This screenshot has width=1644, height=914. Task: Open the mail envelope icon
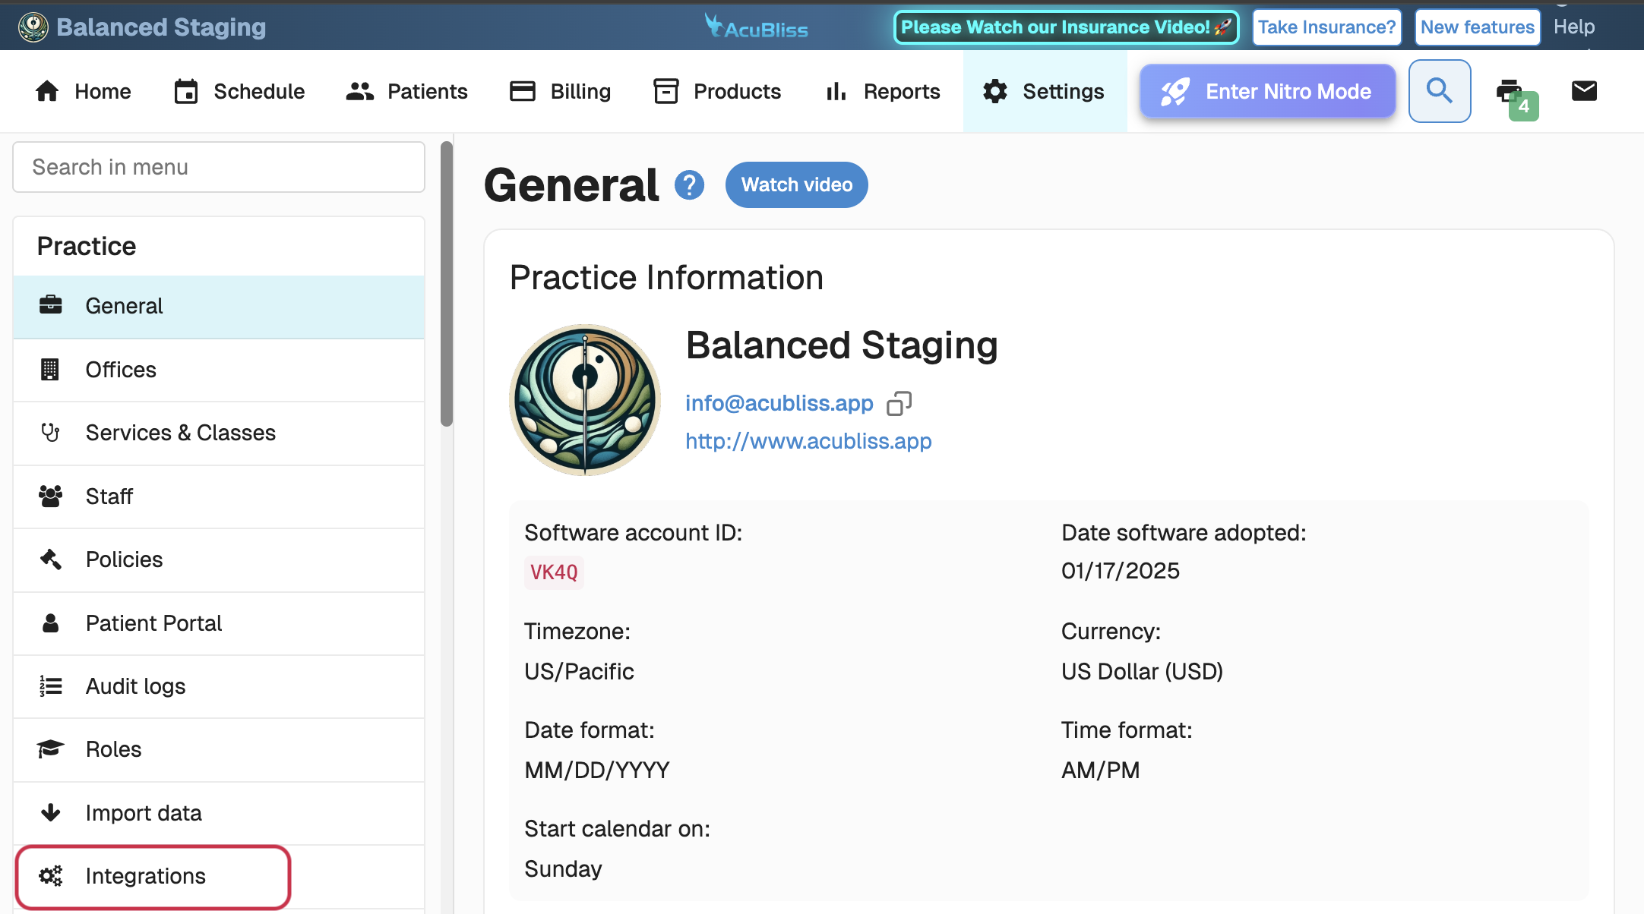tap(1583, 91)
